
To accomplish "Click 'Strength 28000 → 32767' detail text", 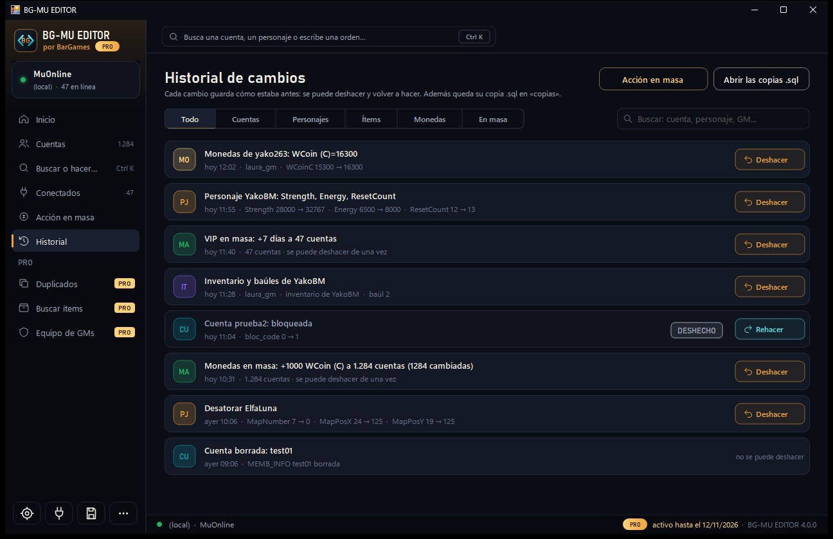I will click(285, 209).
